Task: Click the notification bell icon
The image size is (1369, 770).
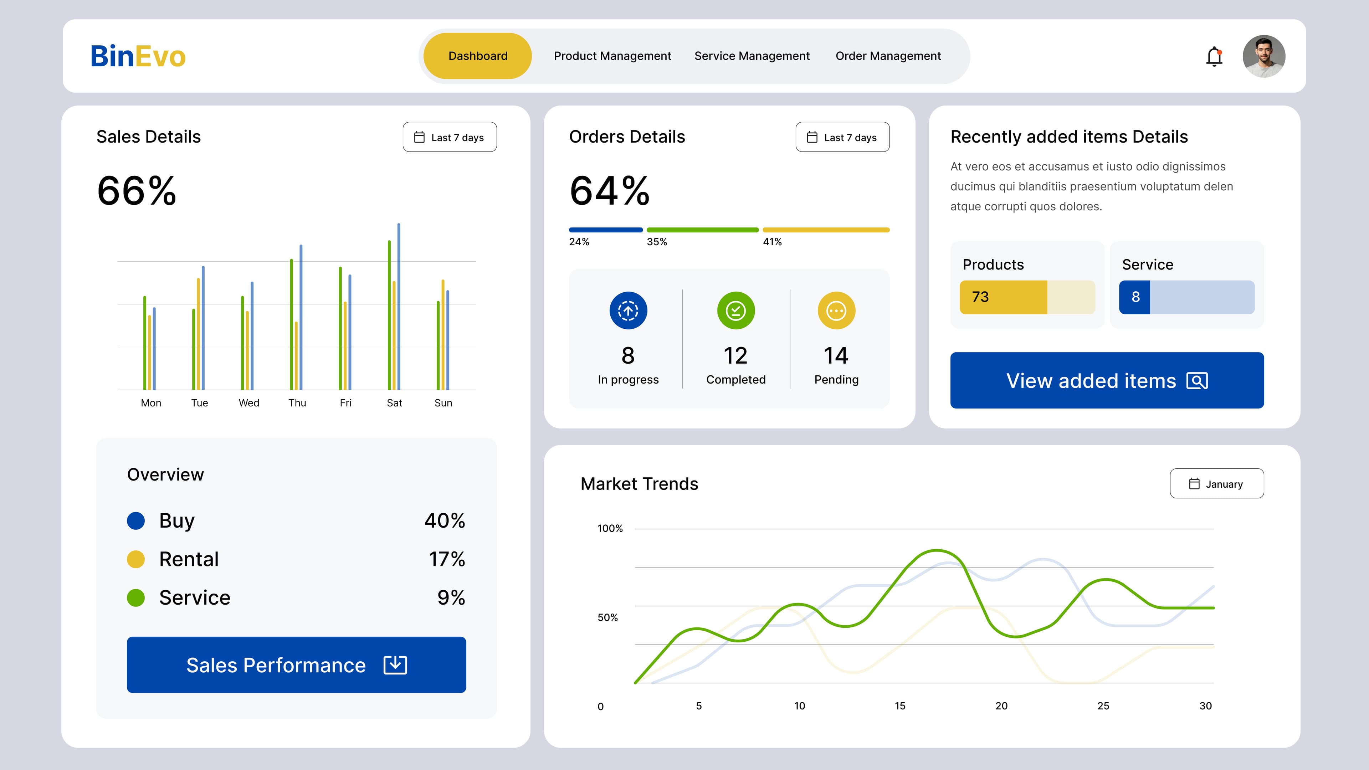Action: tap(1214, 56)
